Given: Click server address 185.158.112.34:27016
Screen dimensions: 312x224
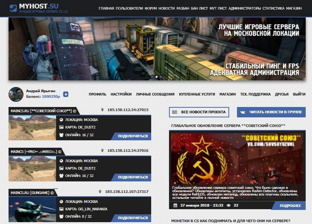Looking at the screenshot, I should pyautogui.click(x=128, y=151).
